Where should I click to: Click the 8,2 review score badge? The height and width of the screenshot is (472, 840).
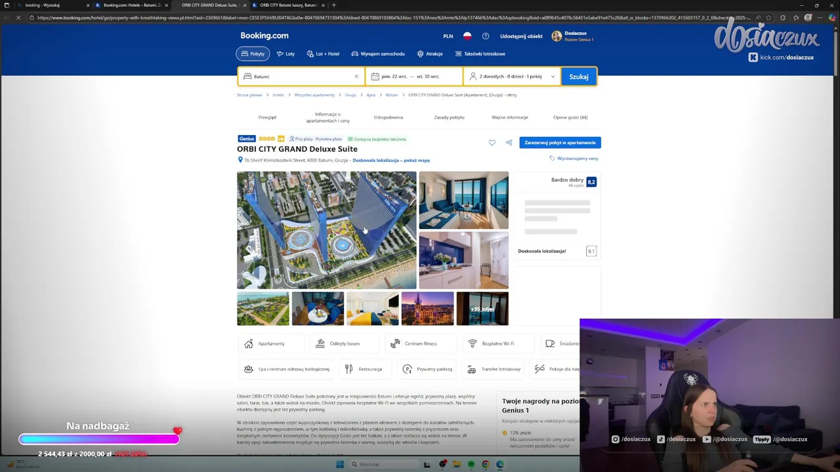click(591, 182)
